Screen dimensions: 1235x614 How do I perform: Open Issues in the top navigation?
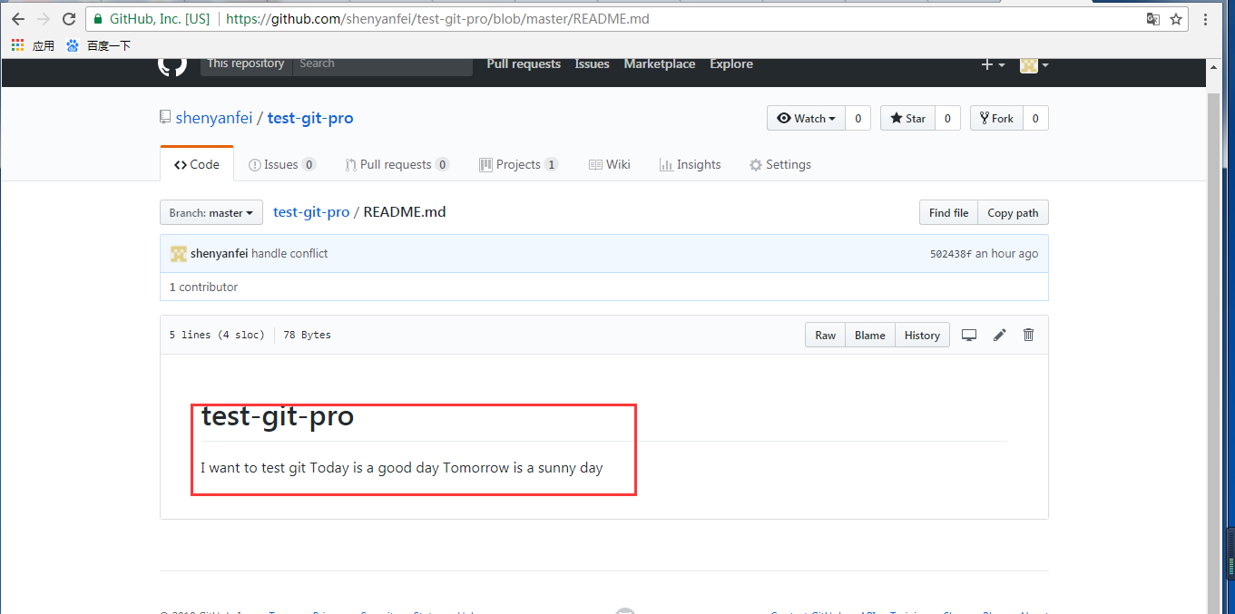(x=592, y=63)
